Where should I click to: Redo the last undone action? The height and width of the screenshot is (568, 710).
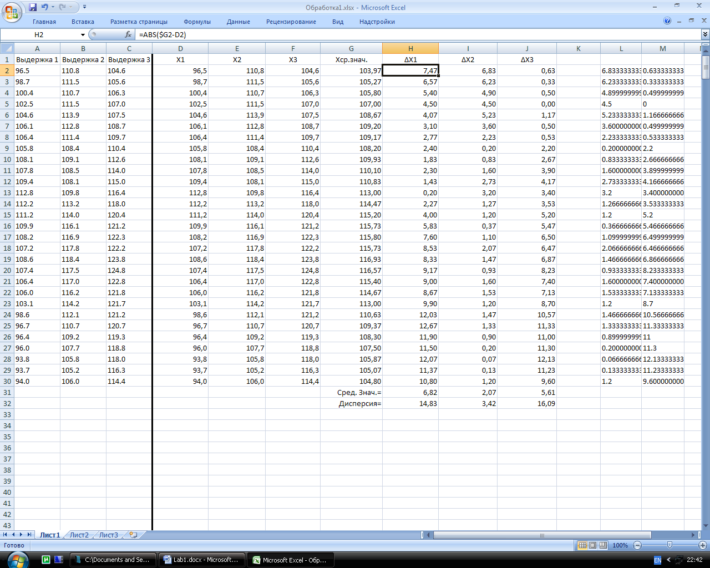click(x=63, y=7)
